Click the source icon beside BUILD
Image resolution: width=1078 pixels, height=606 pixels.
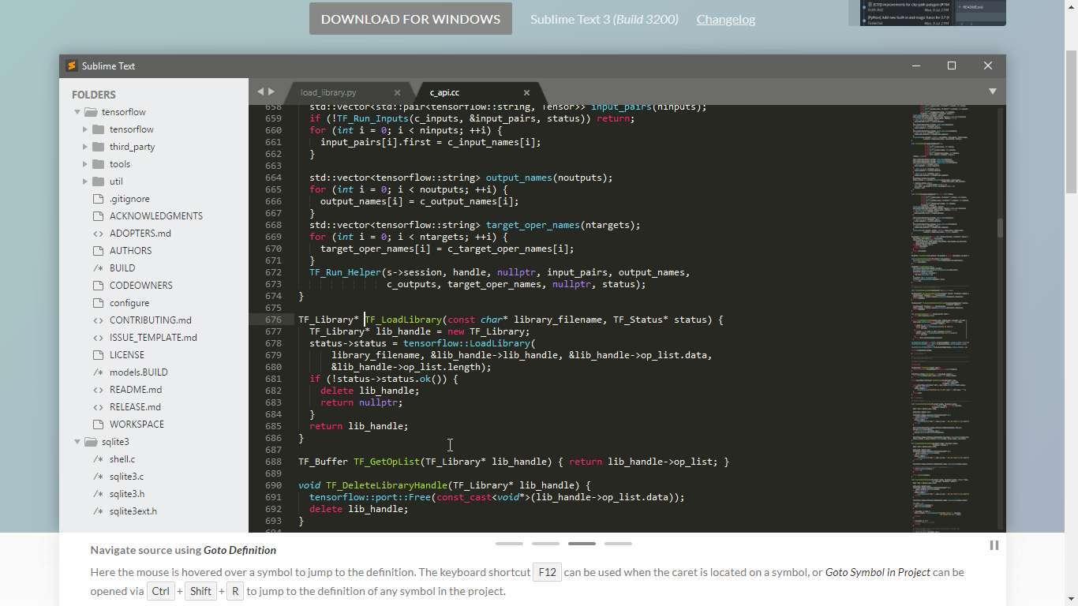pyautogui.click(x=98, y=268)
